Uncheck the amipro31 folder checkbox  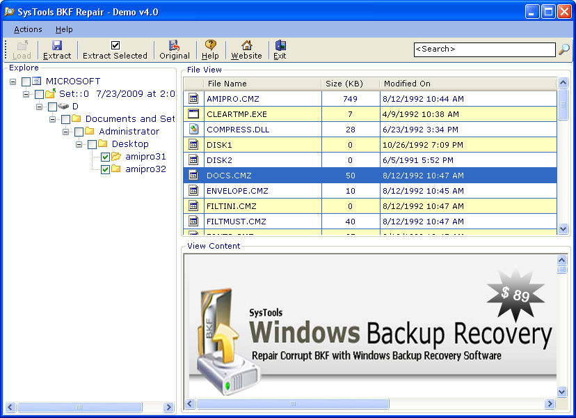105,157
